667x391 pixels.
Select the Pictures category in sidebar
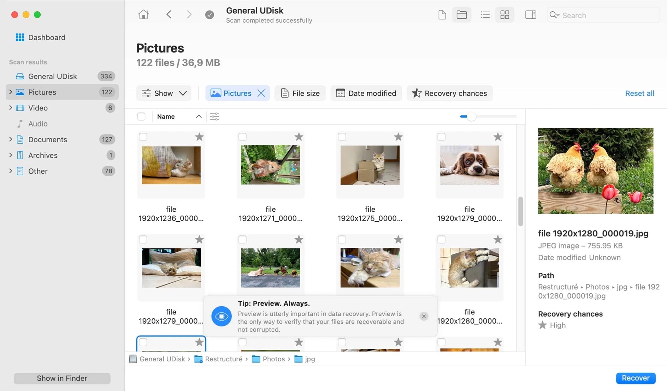click(x=42, y=92)
